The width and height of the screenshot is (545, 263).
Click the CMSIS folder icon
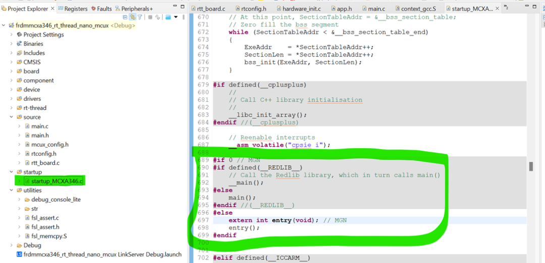pos(20,62)
